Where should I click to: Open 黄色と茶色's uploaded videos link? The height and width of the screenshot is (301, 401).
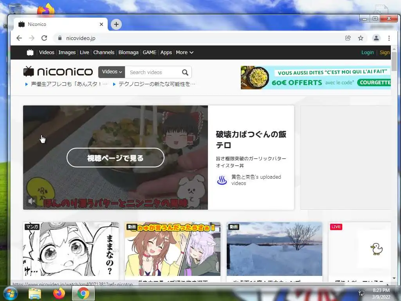(x=256, y=180)
